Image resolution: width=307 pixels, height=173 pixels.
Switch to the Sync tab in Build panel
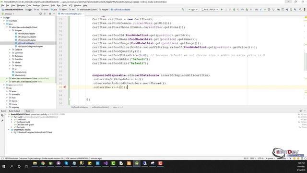[x=28, y=111]
